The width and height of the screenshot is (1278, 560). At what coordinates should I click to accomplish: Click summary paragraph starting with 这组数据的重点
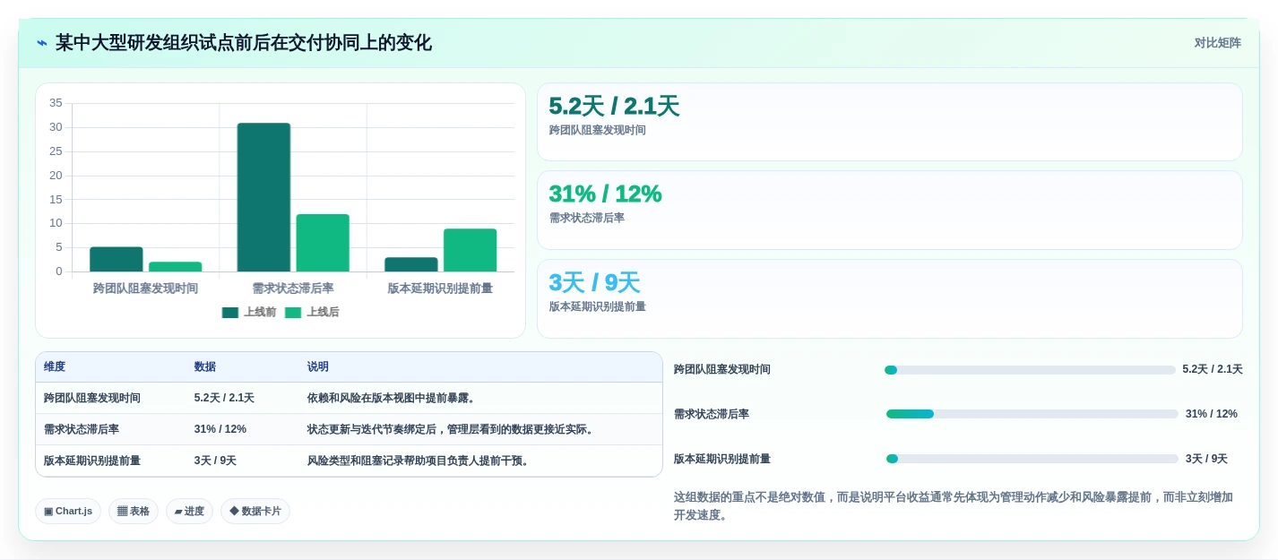coord(954,506)
